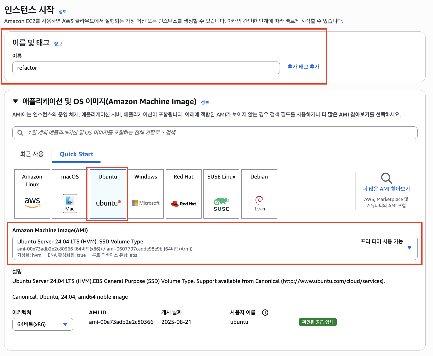Click the debian swirl logo
Screen dimensions: 433x356
259,203
